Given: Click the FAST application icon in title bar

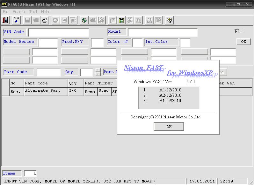Looking at the screenshot, I should (4, 4).
